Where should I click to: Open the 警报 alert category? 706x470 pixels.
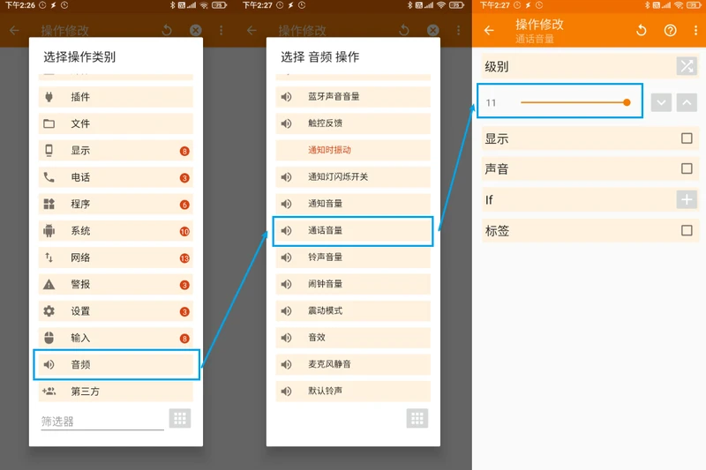(116, 284)
